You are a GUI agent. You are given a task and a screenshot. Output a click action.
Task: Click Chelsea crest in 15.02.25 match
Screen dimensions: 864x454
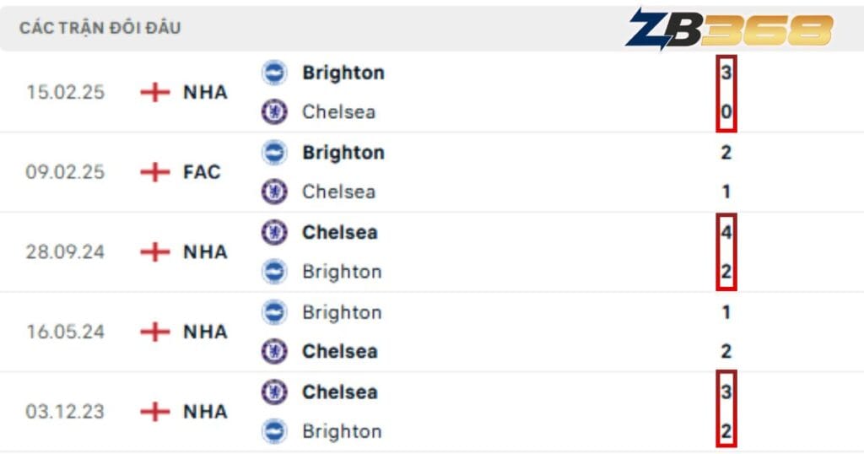274,111
